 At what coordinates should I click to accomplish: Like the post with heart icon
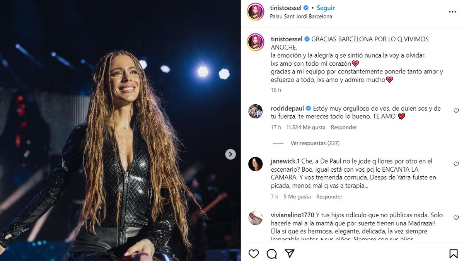pos(254,254)
